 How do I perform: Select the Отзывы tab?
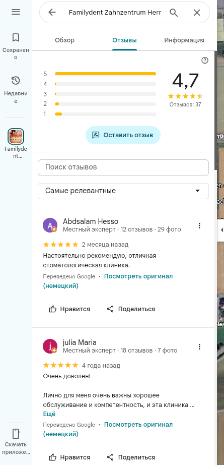coord(124,40)
